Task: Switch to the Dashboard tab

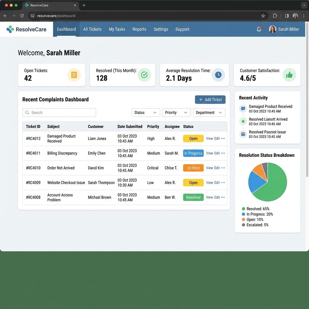Action: [x=66, y=29]
